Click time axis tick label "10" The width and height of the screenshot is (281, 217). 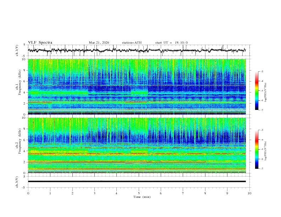[x=249, y=193]
